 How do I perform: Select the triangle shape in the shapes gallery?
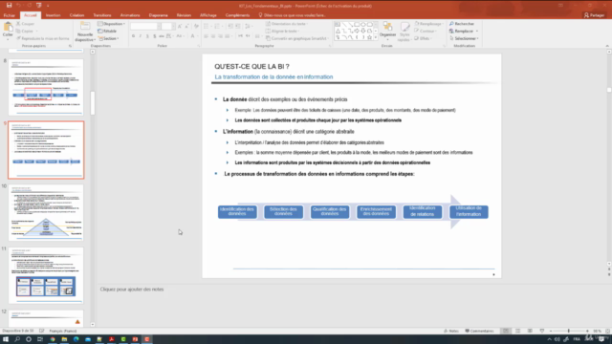click(338, 31)
